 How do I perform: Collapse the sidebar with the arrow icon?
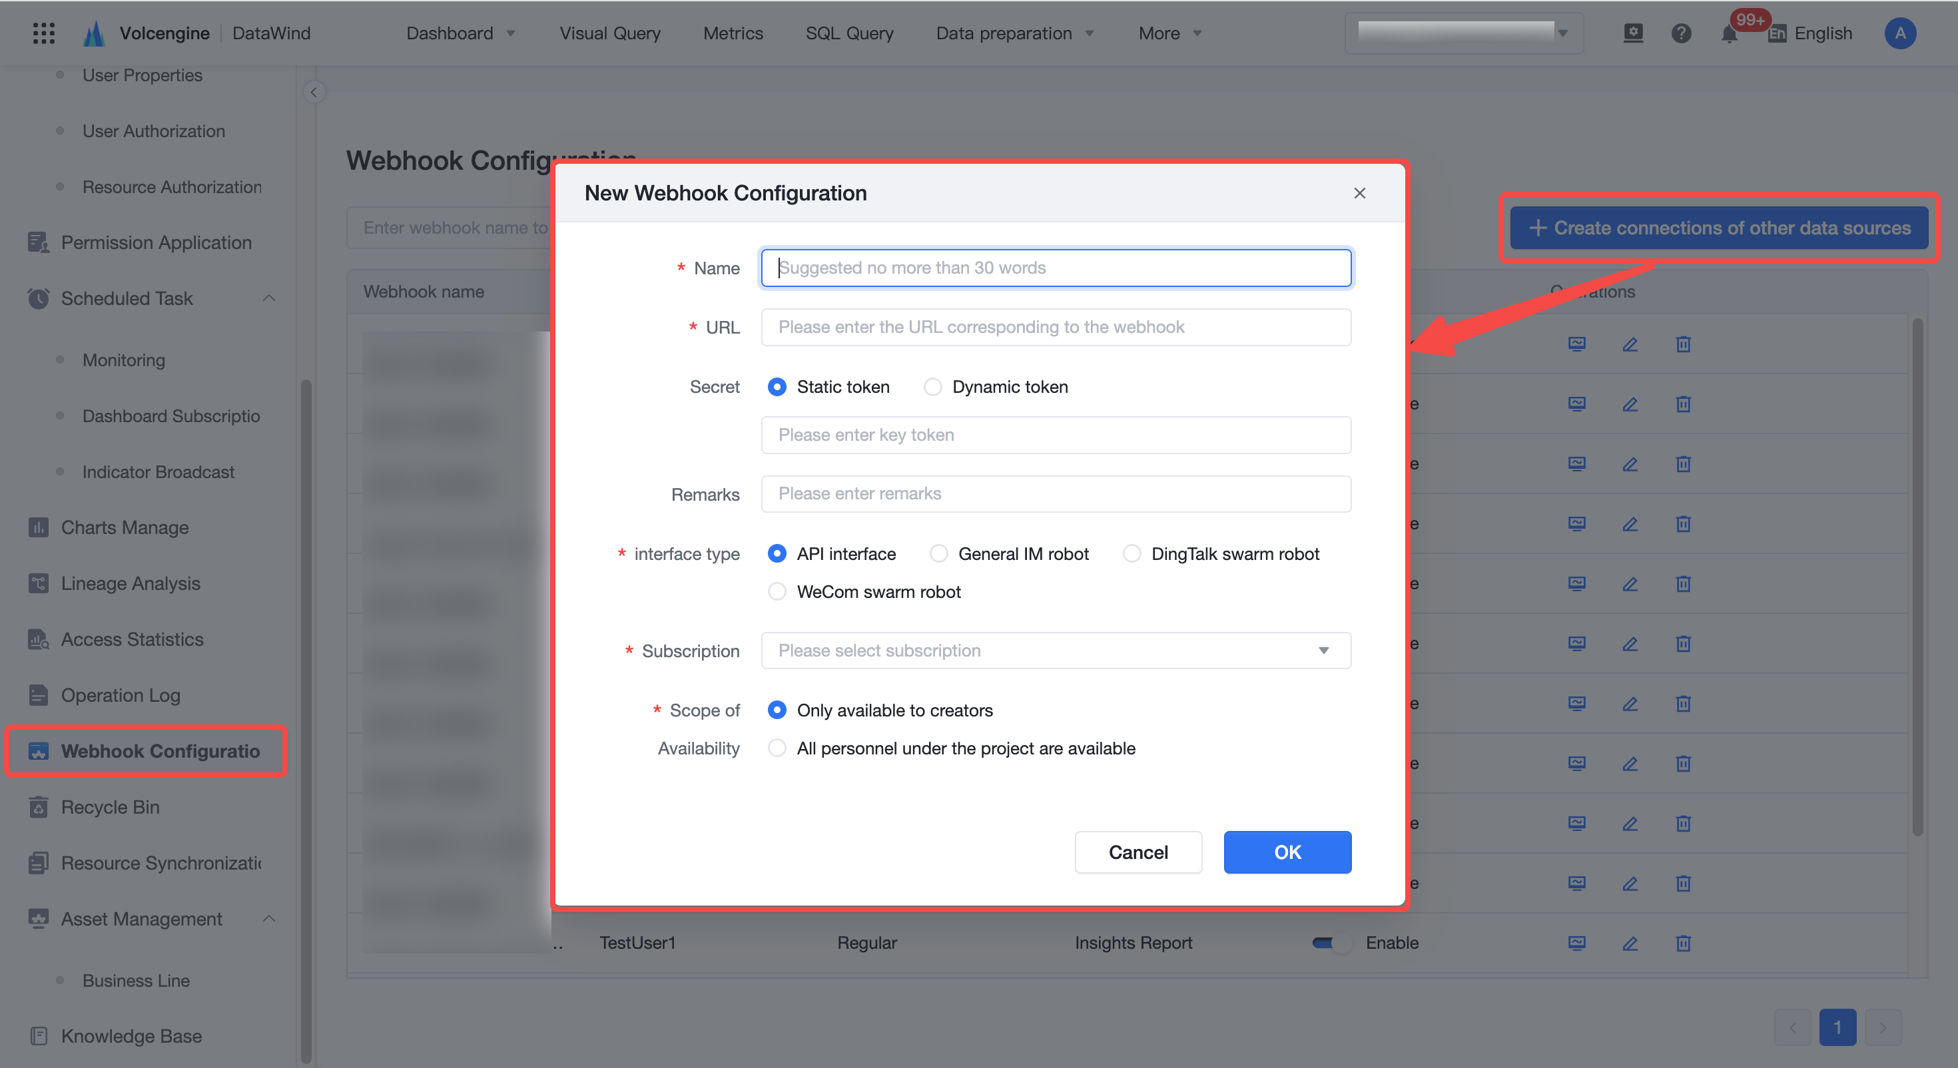coord(313,92)
